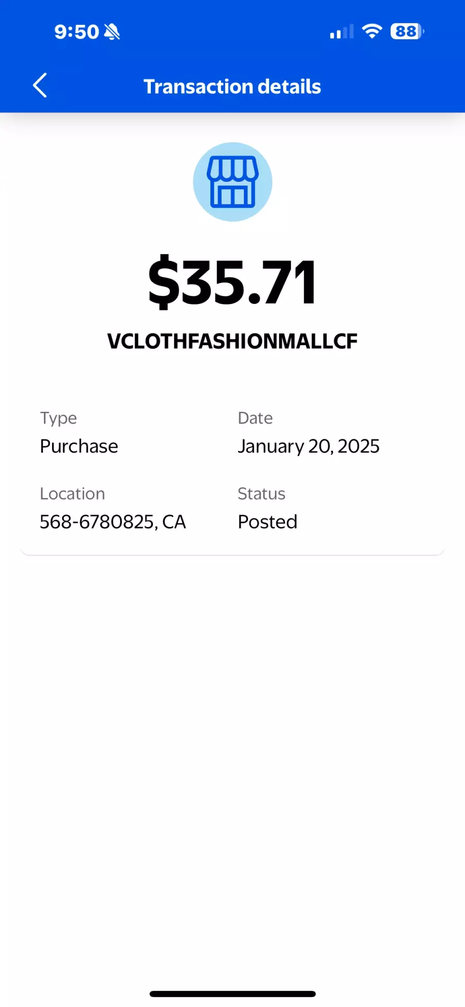
Task: Select the Purchase type value
Action: [x=79, y=446]
